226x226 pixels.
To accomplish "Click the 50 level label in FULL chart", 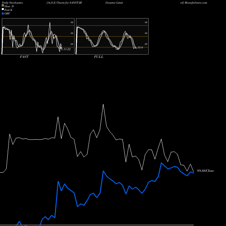I will tap(146, 33).
